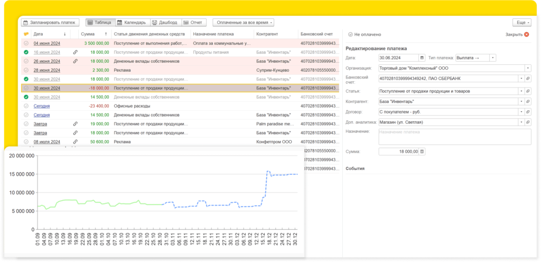Switch to the Отчет view
This screenshot has height=262, width=541.
coord(194,22)
